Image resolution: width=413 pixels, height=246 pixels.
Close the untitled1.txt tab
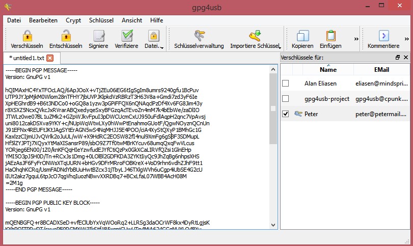[x=50, y=58]
